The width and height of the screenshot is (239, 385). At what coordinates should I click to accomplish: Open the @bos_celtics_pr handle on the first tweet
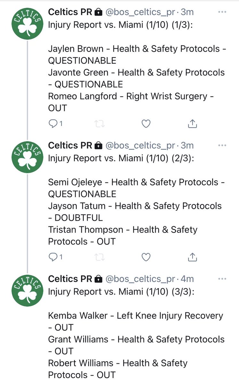coord(140,12)
